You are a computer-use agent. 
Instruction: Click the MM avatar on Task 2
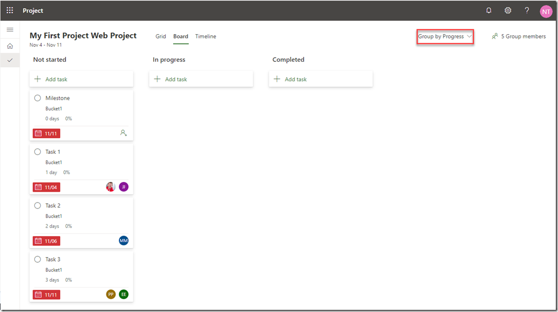(123, 240)
